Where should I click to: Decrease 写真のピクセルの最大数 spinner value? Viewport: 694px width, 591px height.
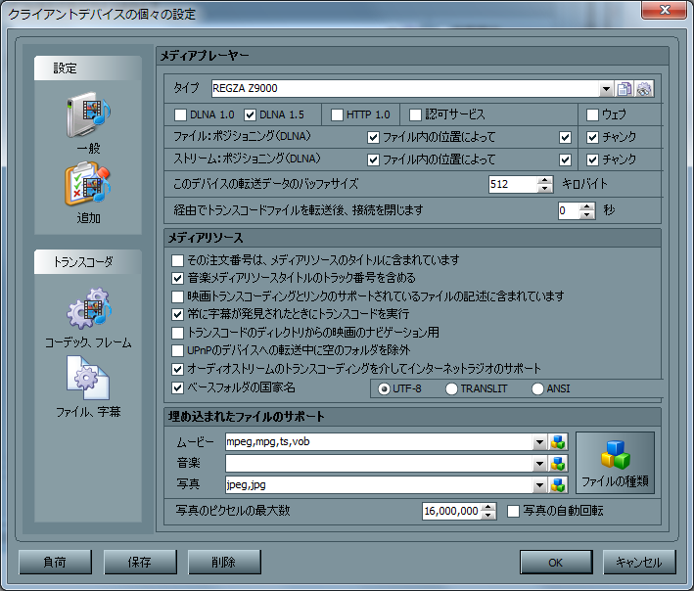[488, 516]
